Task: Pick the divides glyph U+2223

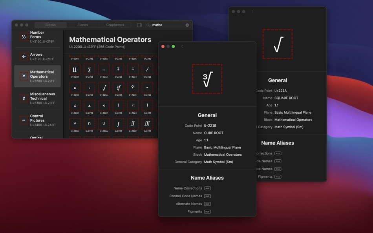Action: (118, 106)
